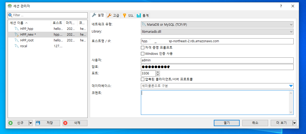This screenshot has width=306, height=134.
Task: Open the SSL tab
Action: [x=128, y=15]
